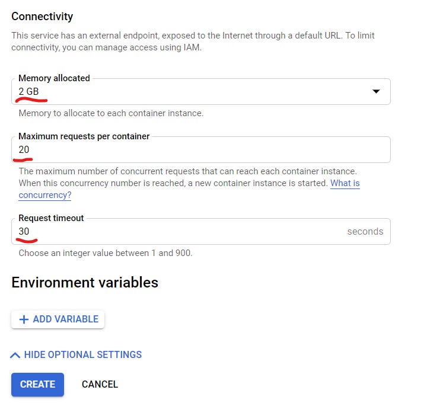The image size is (440, 406).
Task: Click the Environment variables heading
Action: 85,282
